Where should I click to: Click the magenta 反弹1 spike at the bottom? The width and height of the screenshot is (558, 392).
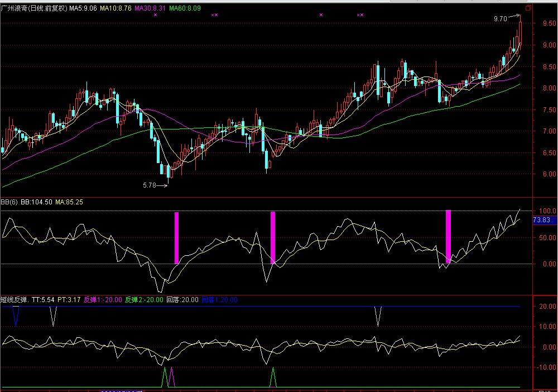point(171,377)
